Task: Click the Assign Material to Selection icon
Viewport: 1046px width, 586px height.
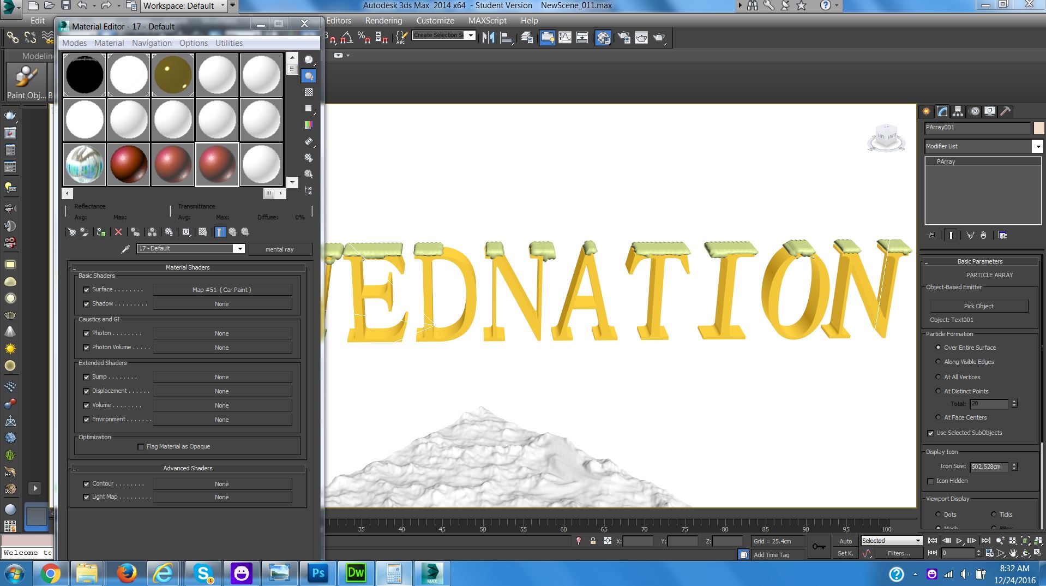Action: coord(101,232)
